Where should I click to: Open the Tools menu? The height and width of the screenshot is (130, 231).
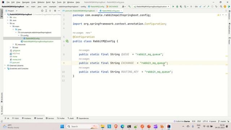pos(59,2)
